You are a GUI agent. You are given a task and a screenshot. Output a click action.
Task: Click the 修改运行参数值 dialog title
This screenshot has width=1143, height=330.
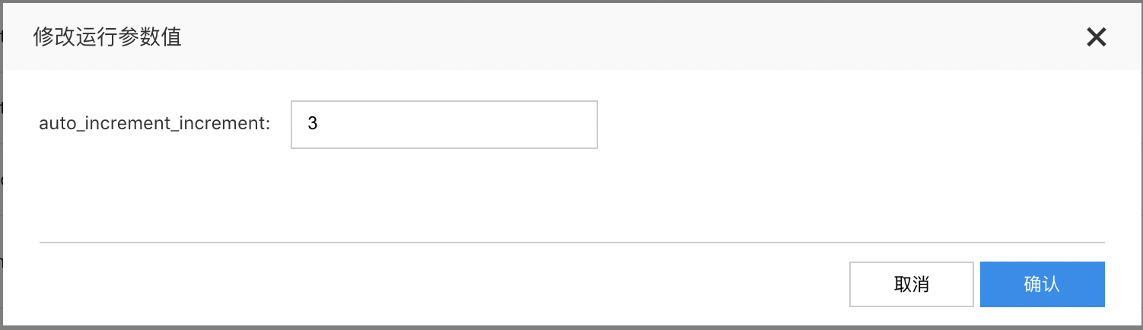tap(107, 37)
